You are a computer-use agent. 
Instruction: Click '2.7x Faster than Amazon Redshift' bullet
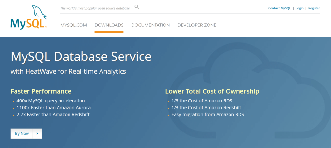tap(53, 115)
